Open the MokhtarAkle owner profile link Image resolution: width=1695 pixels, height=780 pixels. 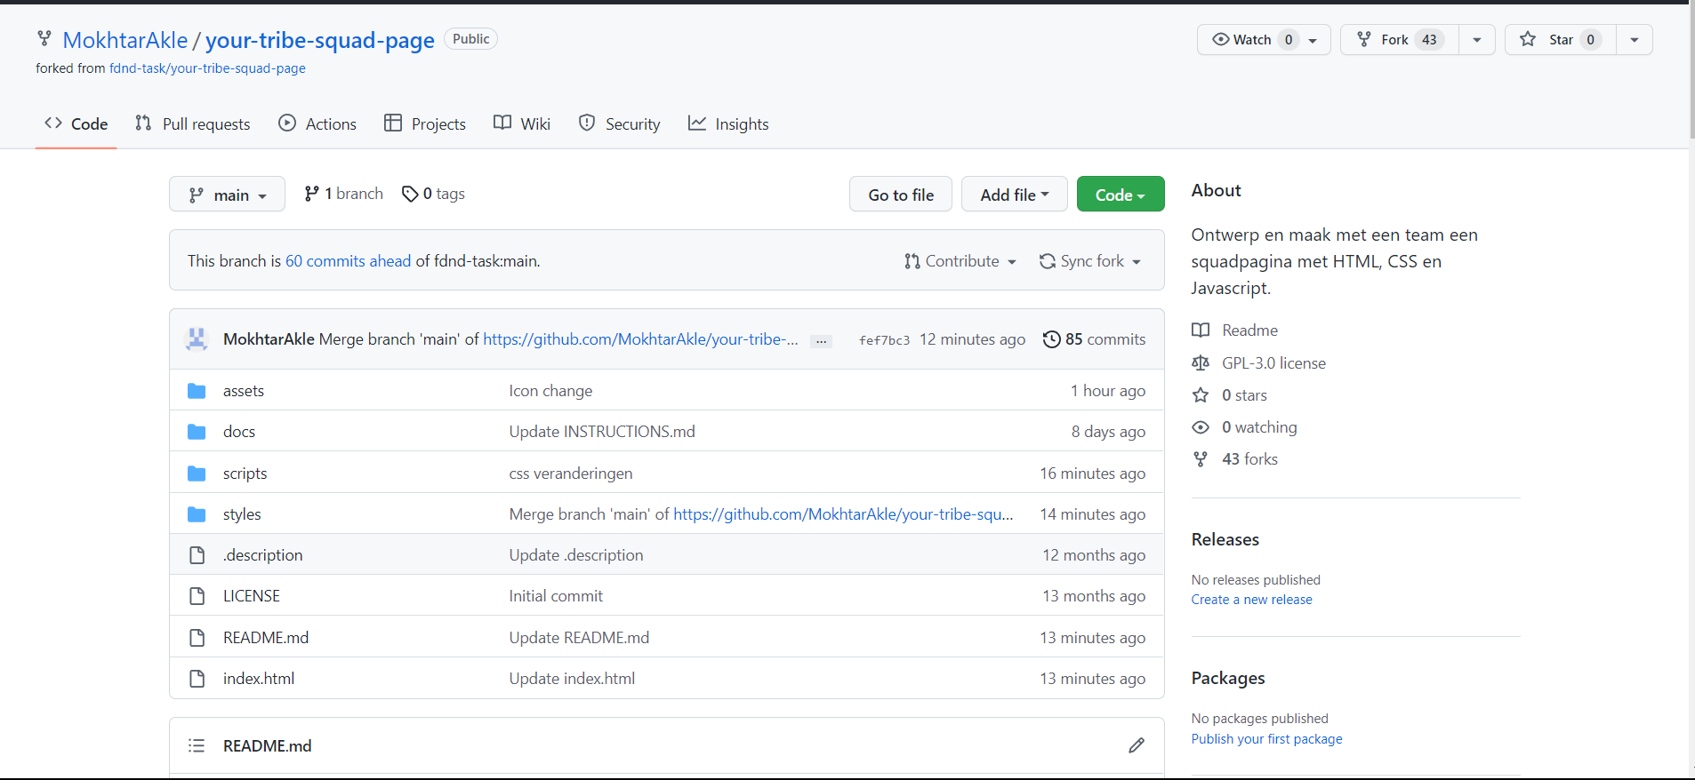coord(125,40)
